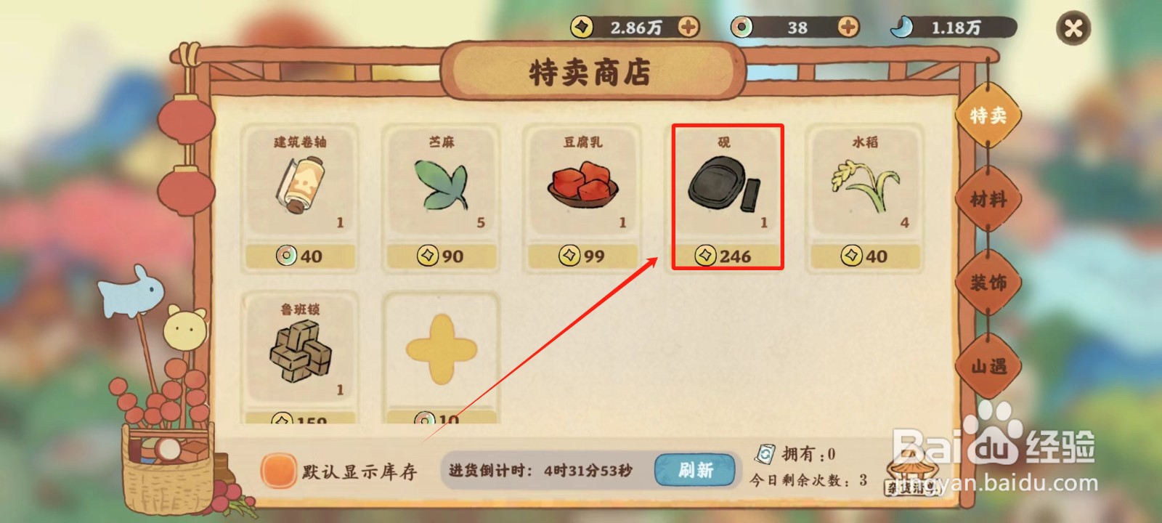The width and height of the screenshot is (1162, 523).
Task: Click the moon currency 1.18万 display
Action: (x=953, y=28)
